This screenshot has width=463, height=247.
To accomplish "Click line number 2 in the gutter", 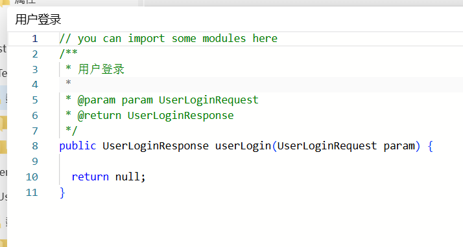I will pos(35,54).
